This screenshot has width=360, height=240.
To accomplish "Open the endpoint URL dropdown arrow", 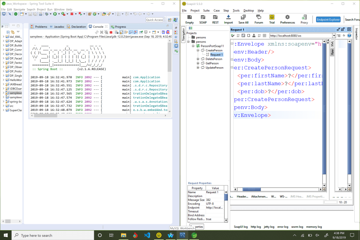I will click(334, 36).
